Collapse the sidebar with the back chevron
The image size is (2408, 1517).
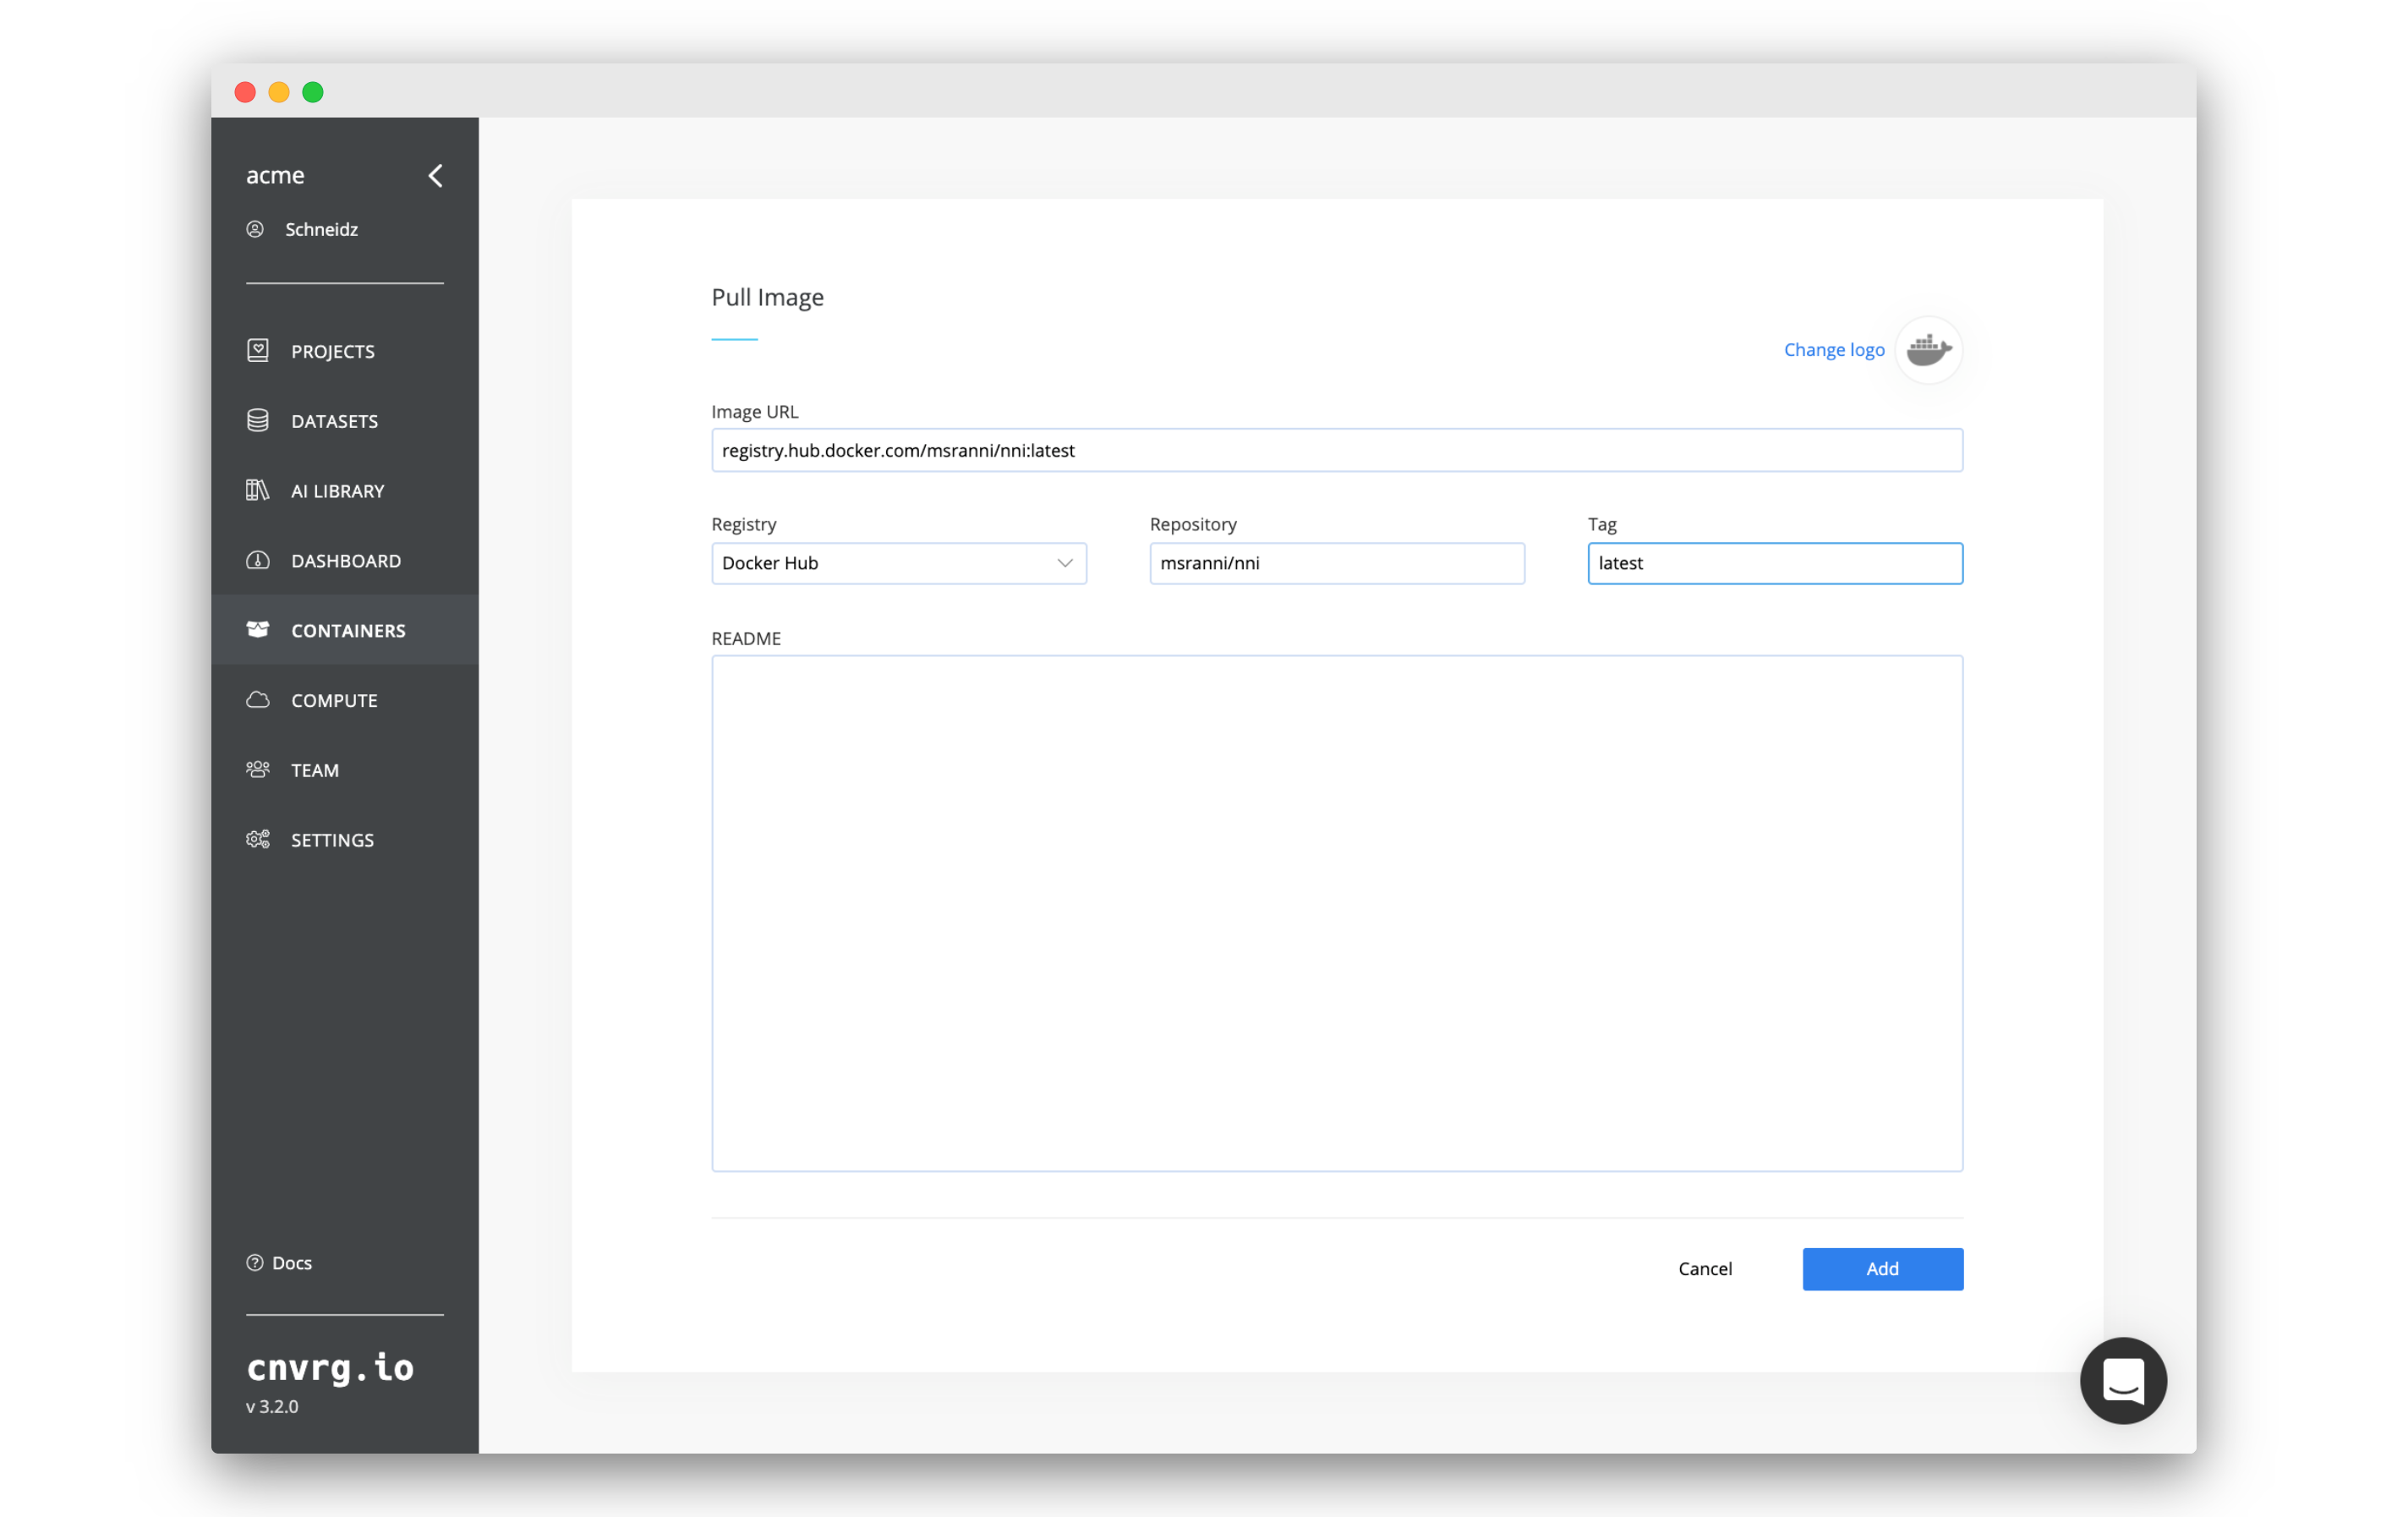(435, 176)
